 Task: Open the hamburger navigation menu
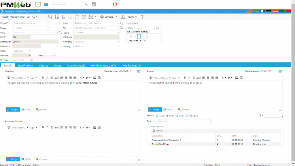tap(46, 4)
